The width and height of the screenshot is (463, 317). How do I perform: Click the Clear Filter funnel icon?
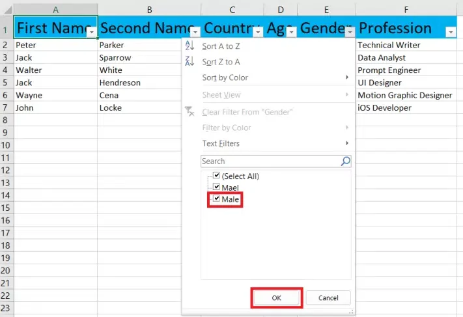pyautogui.click(x=190, y=112)
